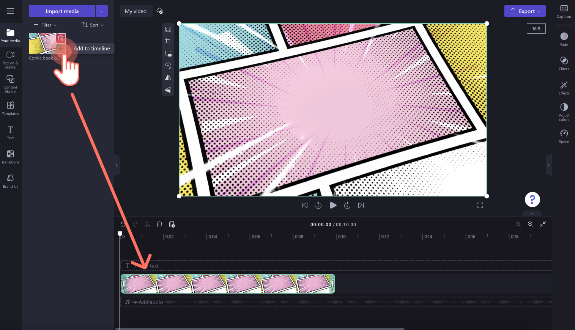Open the Your media tab

tap(10, 35)
